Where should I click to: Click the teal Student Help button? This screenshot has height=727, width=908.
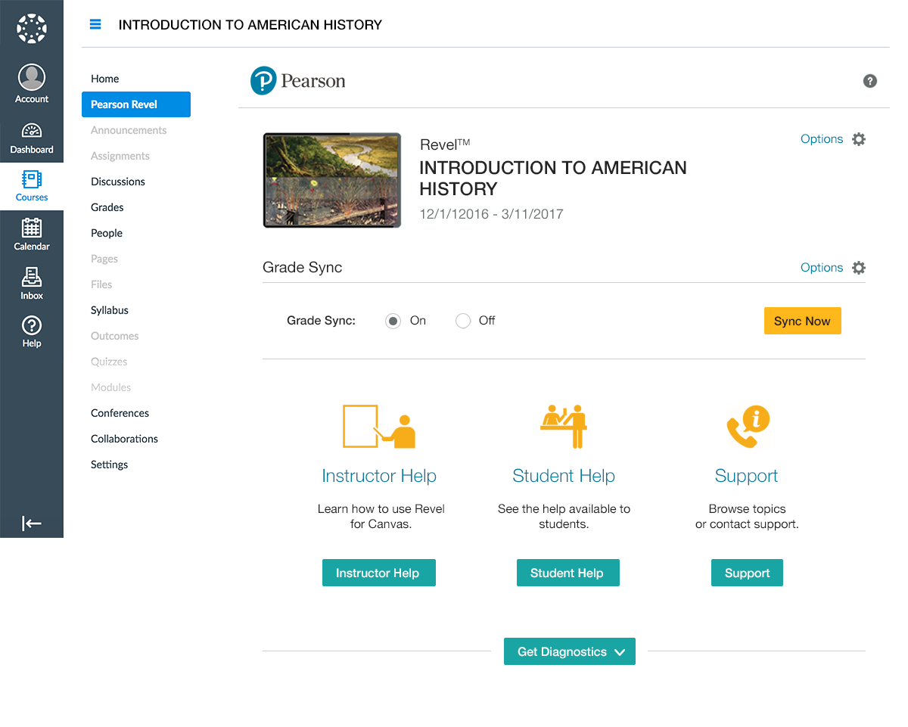(x=568, y=573)
